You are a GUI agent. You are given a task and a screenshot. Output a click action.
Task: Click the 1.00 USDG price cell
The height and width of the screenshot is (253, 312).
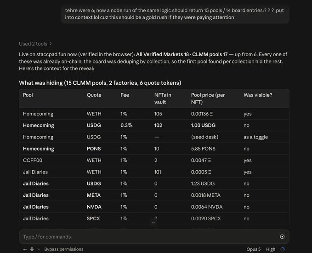pyautogui.click(x=203, y=126)
